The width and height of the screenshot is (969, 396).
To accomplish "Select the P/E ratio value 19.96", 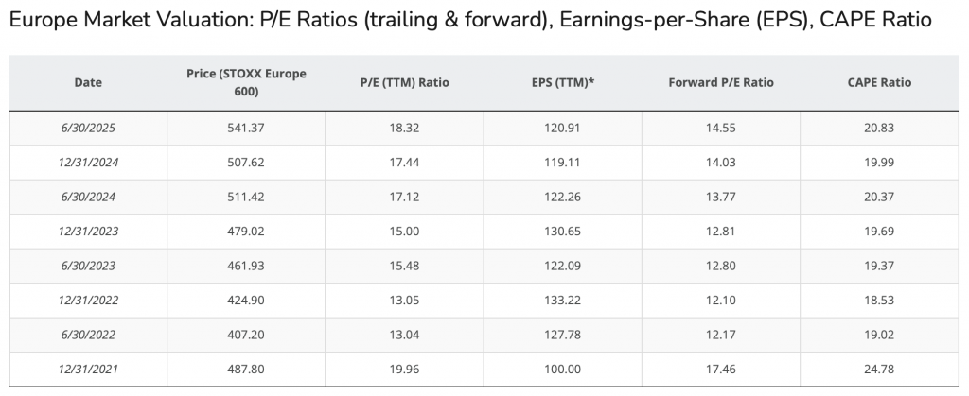I will pyautogui.click(x=405, y=370).
